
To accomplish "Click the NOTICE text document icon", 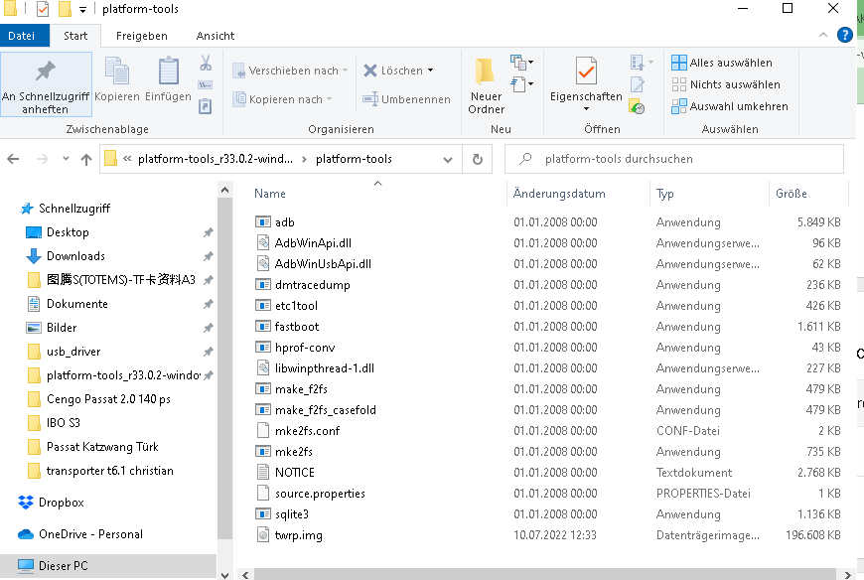I will coord(263,473).
